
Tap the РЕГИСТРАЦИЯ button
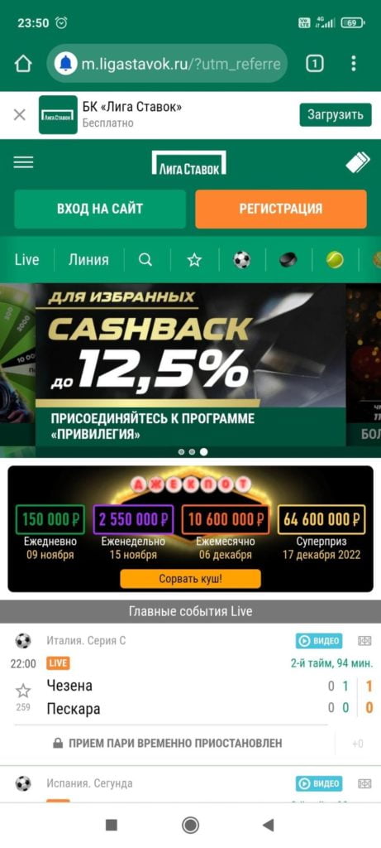tap(281, 209)
